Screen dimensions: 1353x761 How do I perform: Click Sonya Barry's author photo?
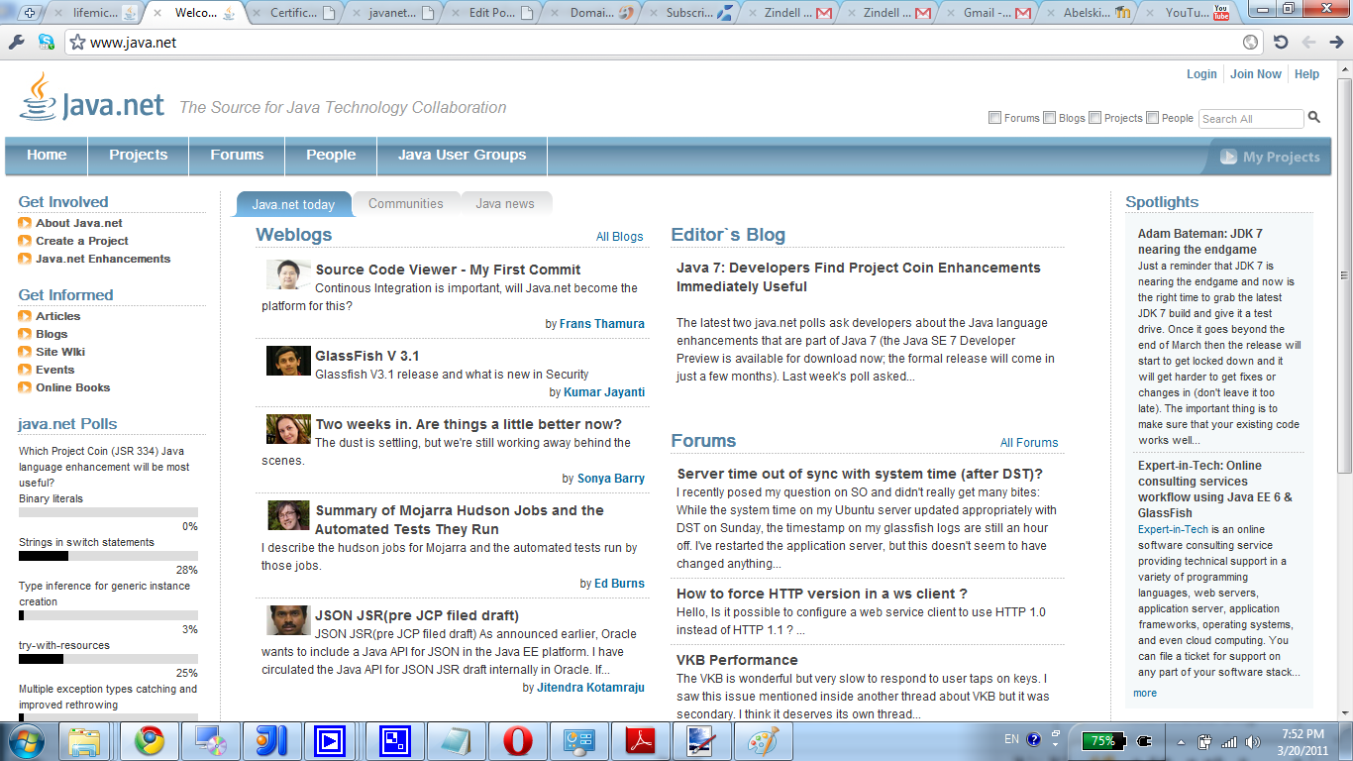tap(288, 429)
